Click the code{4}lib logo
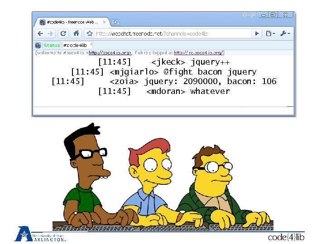The image size is (326, 244). (286, 237)
